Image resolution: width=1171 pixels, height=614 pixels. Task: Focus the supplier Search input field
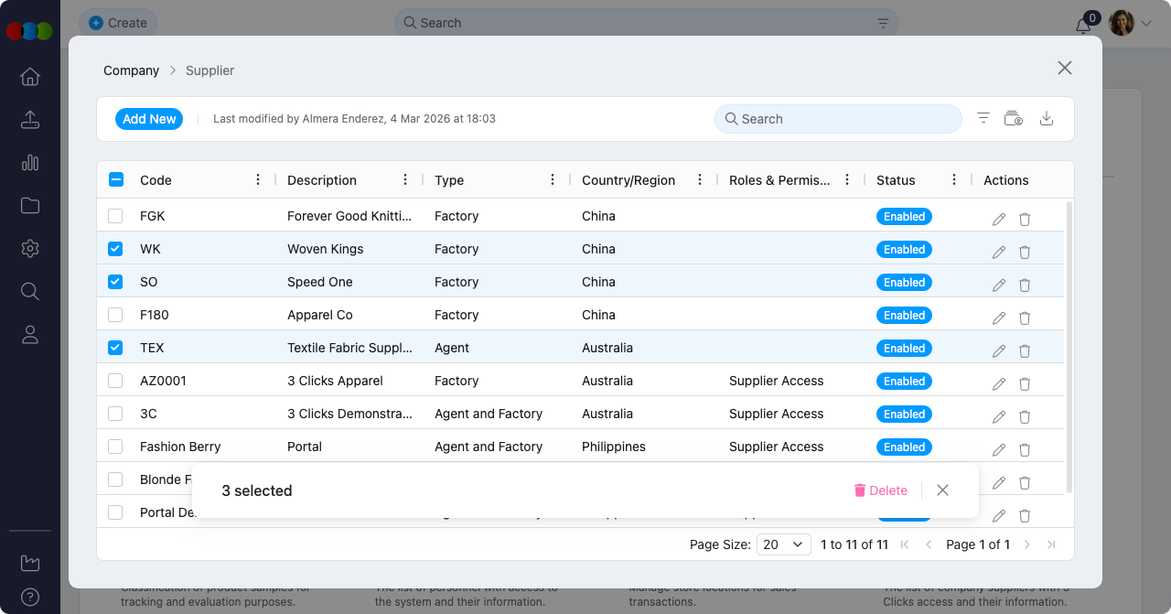837,119
